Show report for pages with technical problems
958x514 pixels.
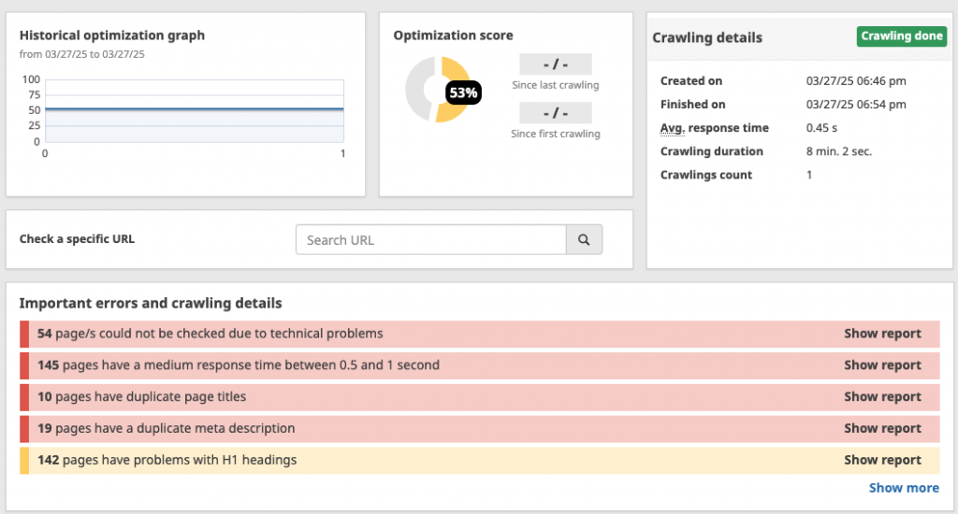point(882,334)
